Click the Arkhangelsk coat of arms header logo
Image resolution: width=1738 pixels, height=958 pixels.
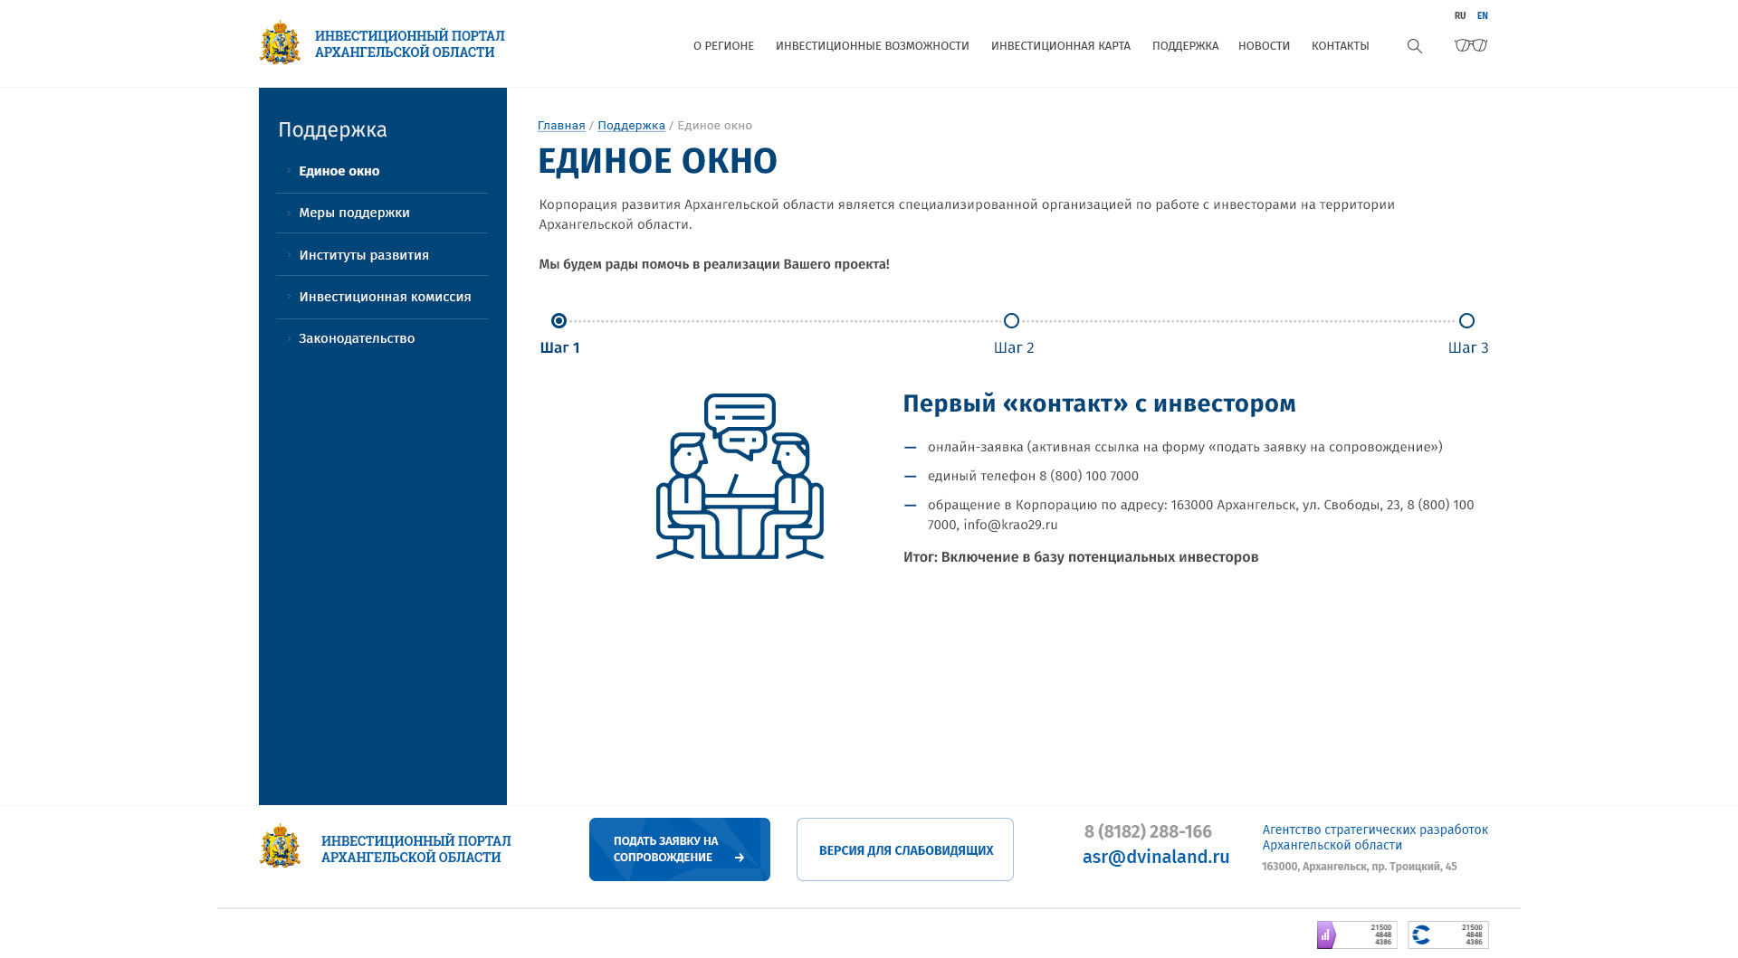[x=280, y=43]
